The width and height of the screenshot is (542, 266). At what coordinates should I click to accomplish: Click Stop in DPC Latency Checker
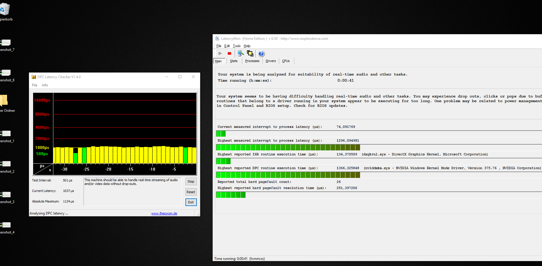click(191, 181)
